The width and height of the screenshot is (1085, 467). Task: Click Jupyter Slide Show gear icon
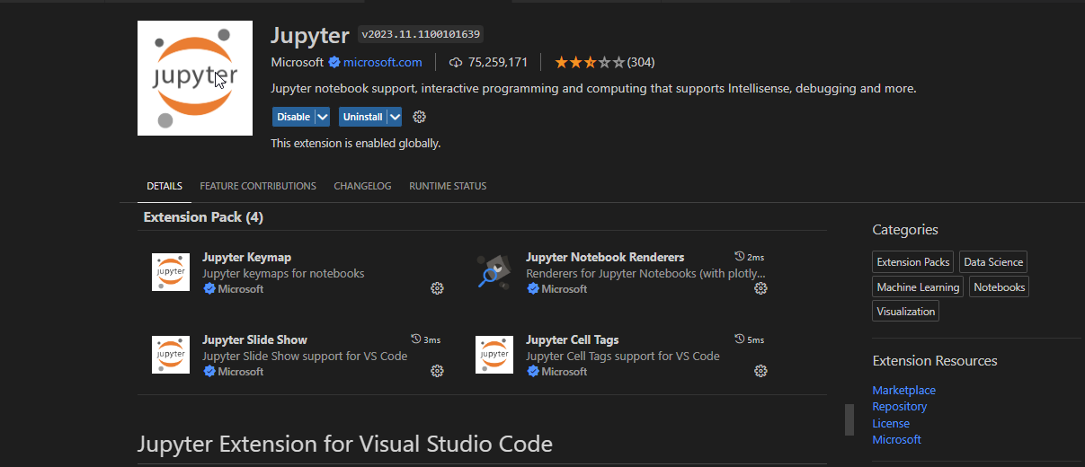pos(437,371)
